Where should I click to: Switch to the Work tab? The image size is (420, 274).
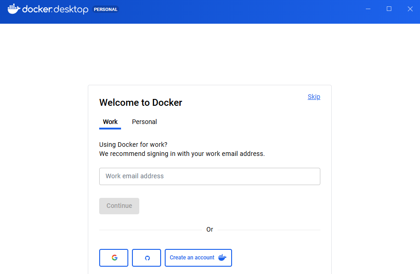click(x=110, y=122)
